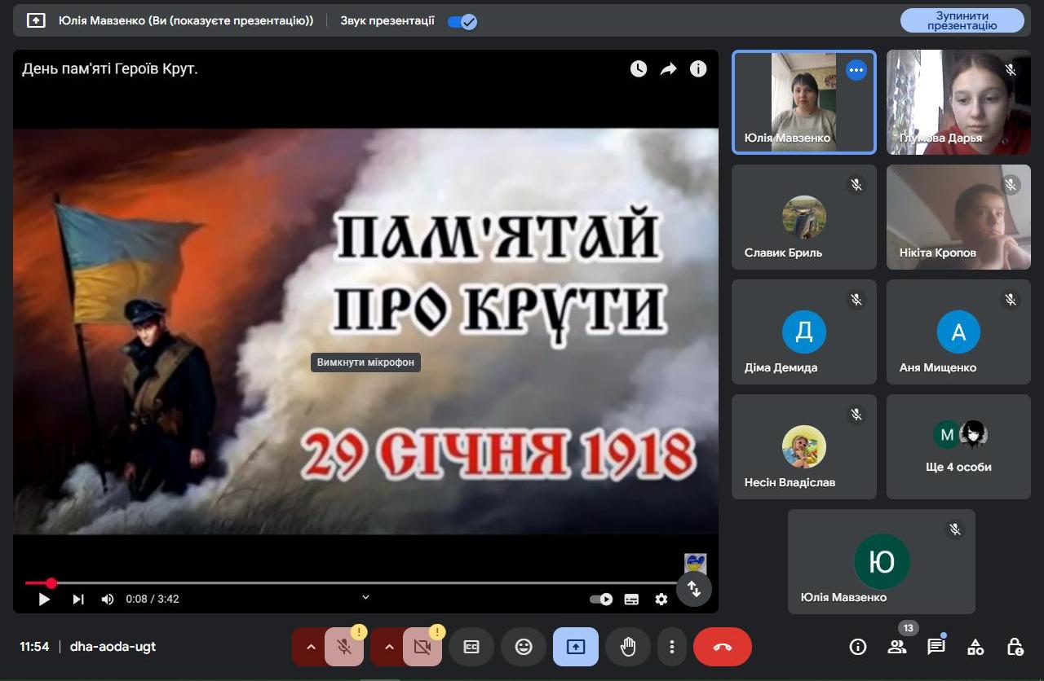The width and height of the screenshot is (1044, 681).
Task: Click Несін Владіслав avatar picture
Action: click(x=804, y=446)
